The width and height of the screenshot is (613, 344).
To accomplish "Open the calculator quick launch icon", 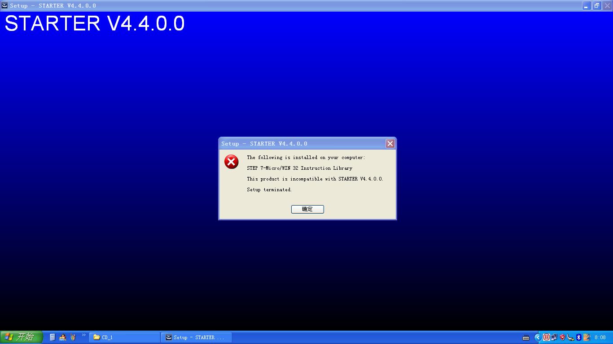I will 53,337.
